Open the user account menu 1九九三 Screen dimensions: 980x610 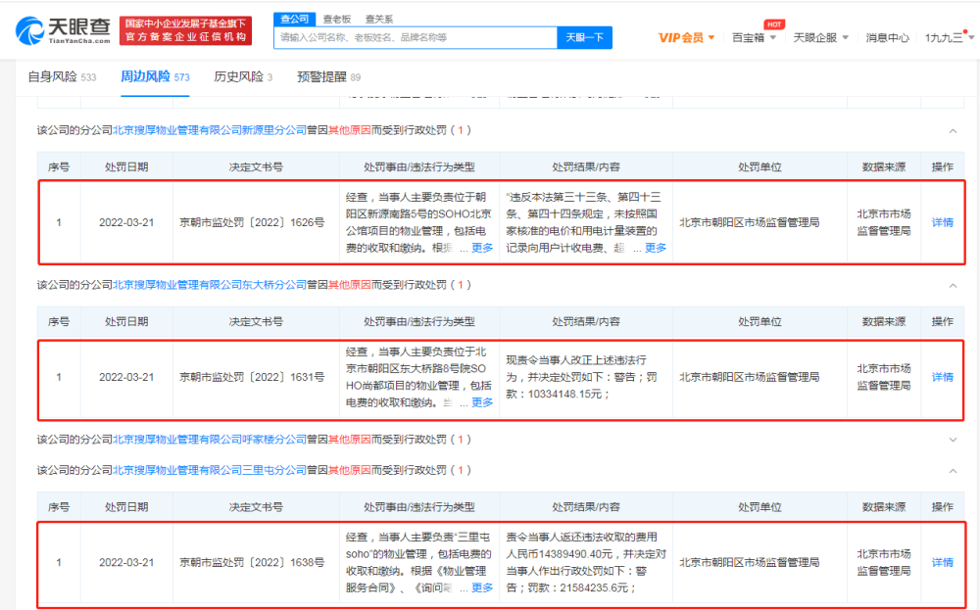950,37
